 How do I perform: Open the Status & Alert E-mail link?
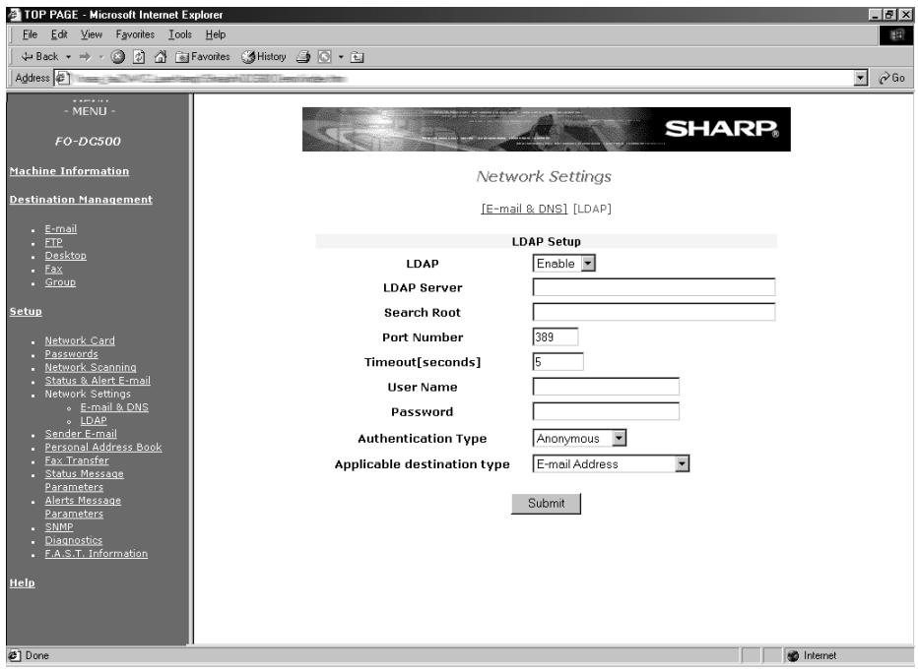(x=98, y=380)
